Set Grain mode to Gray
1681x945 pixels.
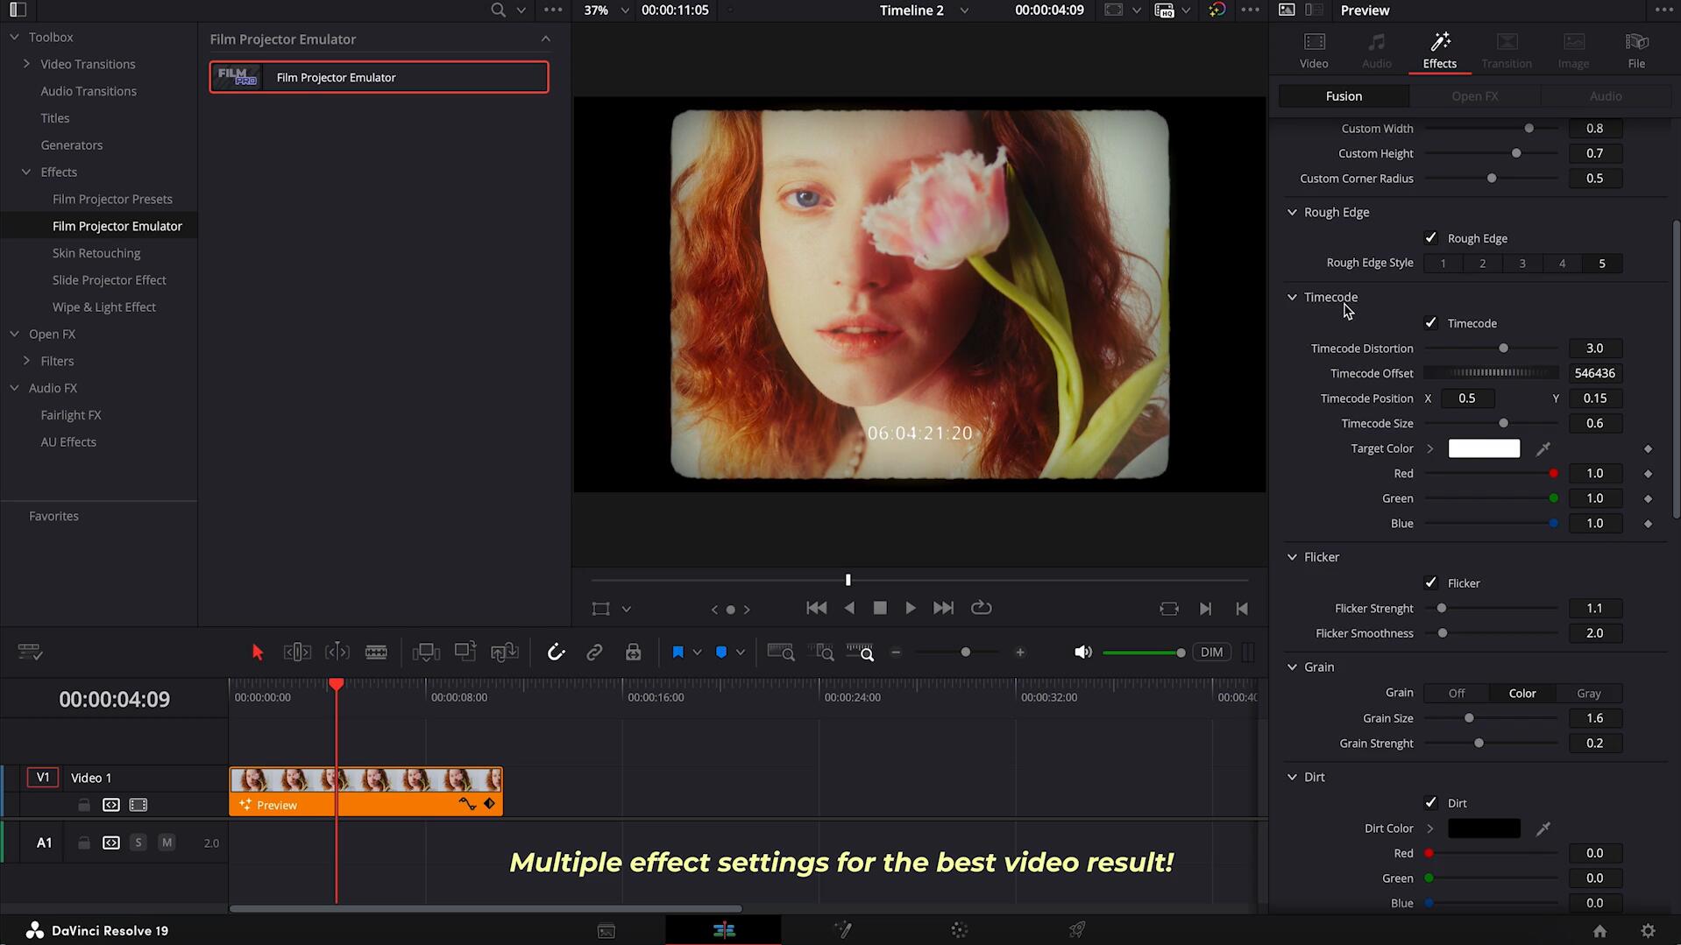pyautogui.click(x=1588, y=694)
